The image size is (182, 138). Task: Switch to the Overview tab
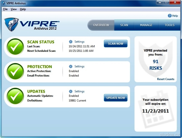click(x=101, y=25)
